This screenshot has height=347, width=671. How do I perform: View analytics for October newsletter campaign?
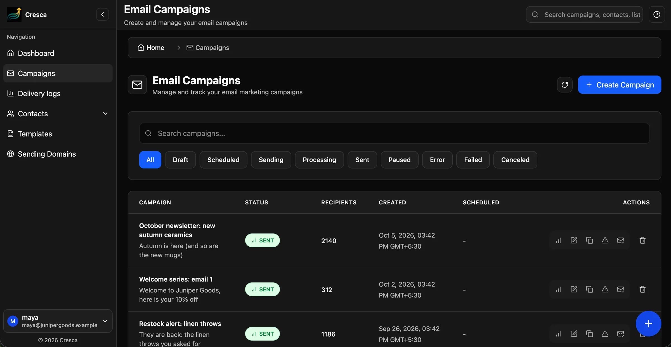[x=558, y=240]
